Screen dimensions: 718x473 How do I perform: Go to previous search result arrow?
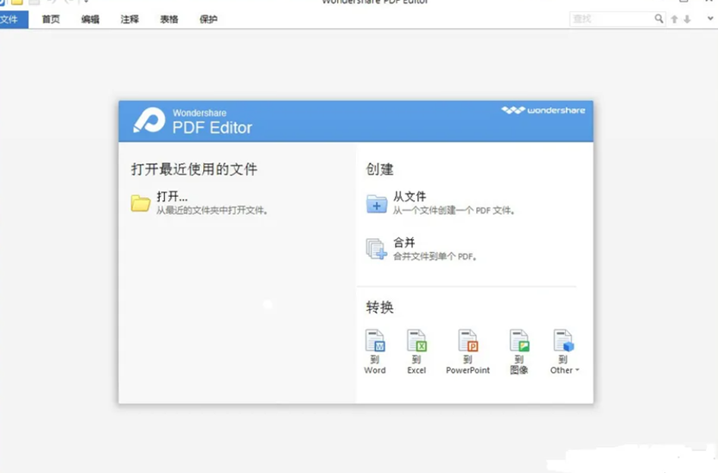(675, 19)
